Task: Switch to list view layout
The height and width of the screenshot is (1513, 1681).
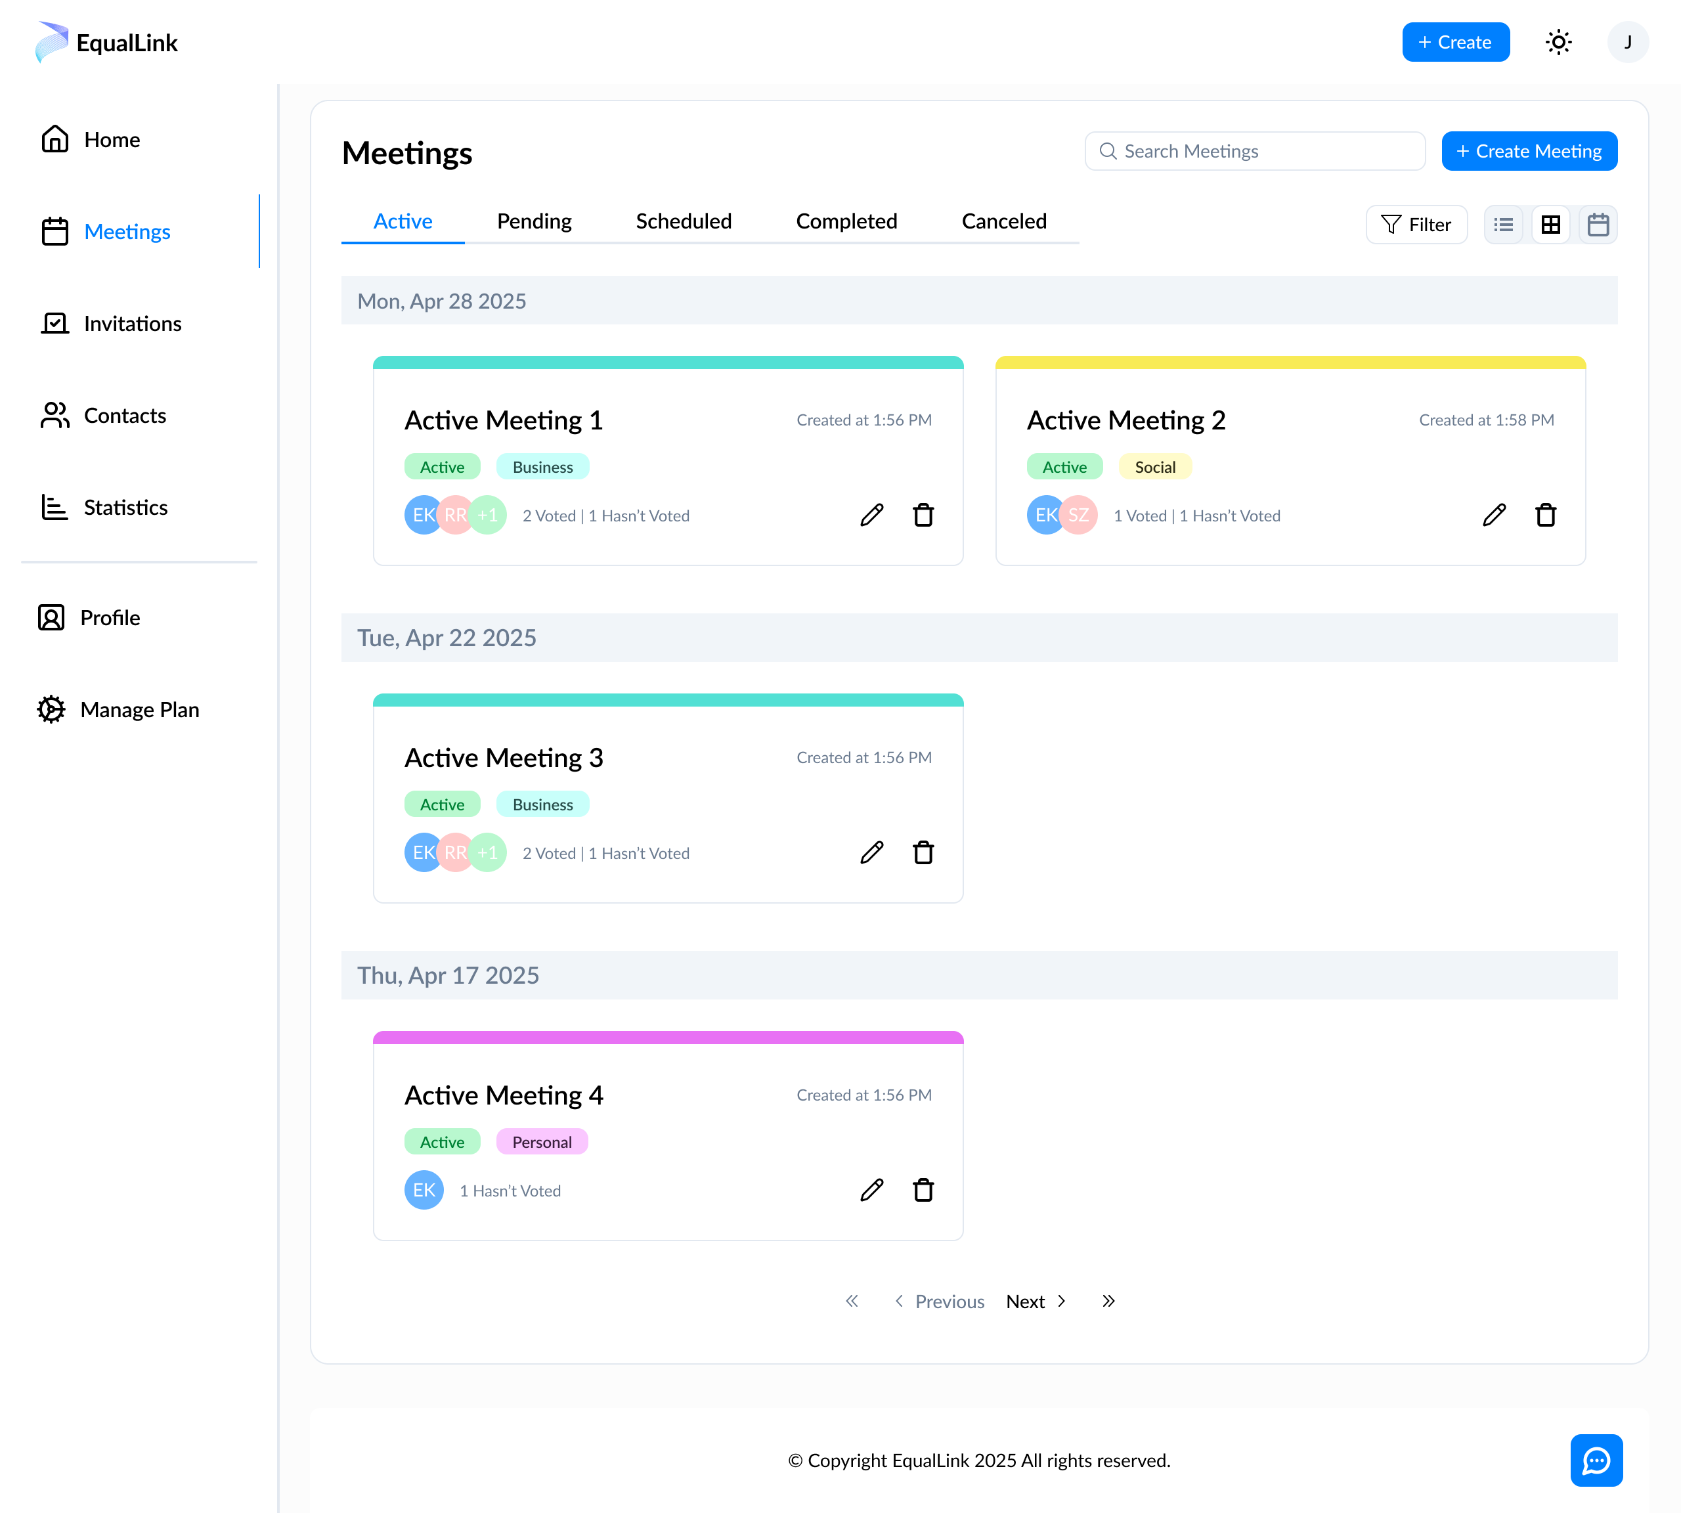Action: click(x=1503, y=225)
